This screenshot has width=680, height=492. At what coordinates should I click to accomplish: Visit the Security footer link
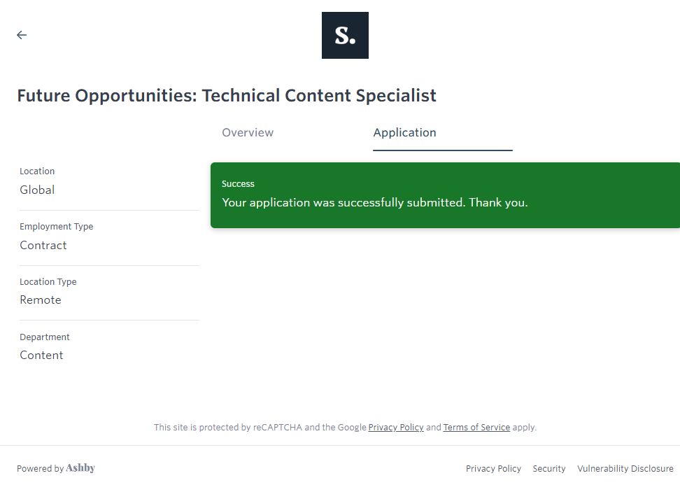coord(549,468)
